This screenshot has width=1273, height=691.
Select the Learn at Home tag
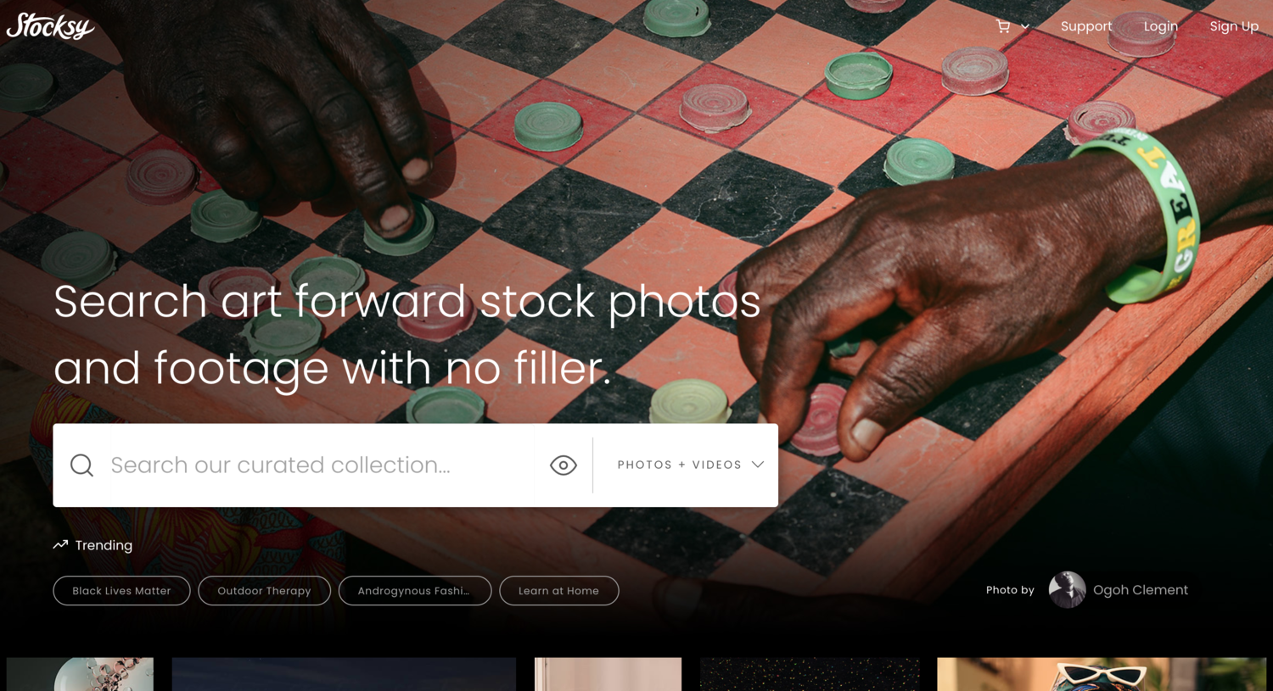(x=558, y=591)
